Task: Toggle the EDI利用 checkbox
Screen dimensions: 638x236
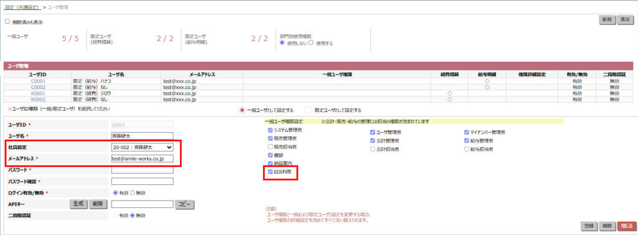Action: click(x=270, y=172)
